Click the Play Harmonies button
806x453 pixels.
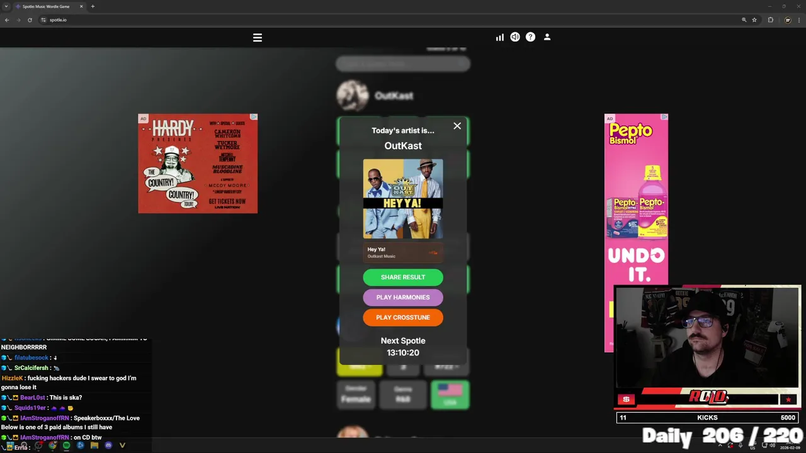[x=403, y=297]
